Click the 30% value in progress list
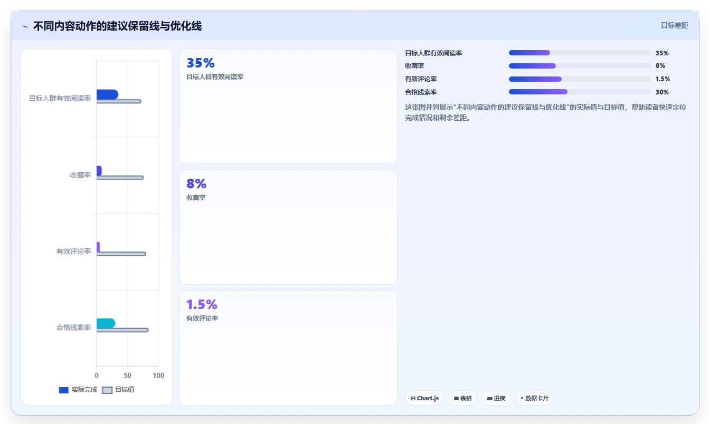 click(662, 92)
